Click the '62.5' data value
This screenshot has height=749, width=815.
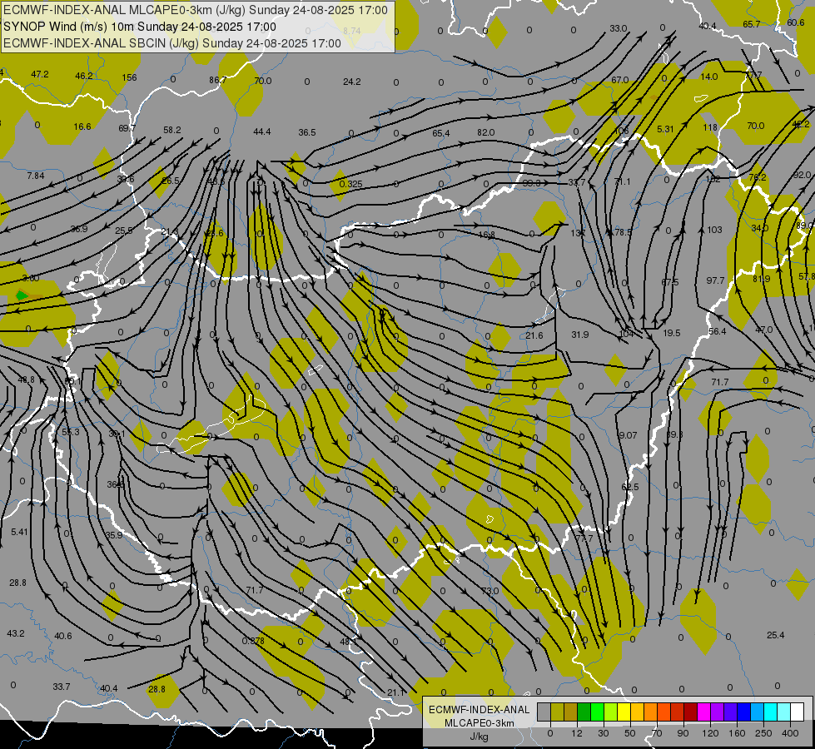[630, 487]
